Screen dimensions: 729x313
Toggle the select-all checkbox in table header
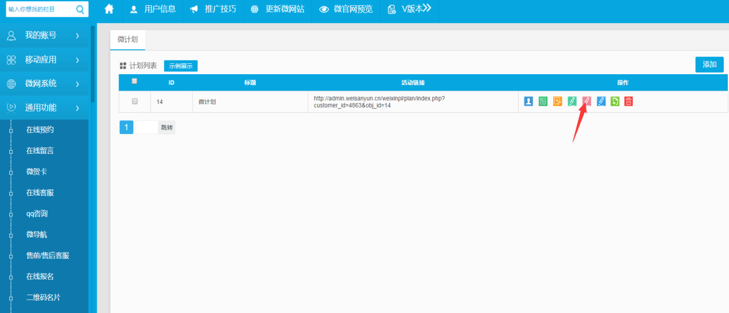click(x=135, y=81)
